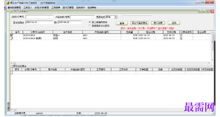This screenshot has height=117, width=220.
Task: Open 基础数据管理 menu
Action: click(14, 8)
